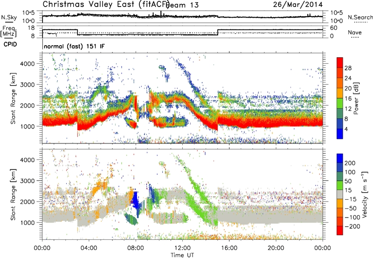This screenshot has height=258, width=373.
Task: Select the "-50" value on velocity colorbar
Action: coord(351,209)
